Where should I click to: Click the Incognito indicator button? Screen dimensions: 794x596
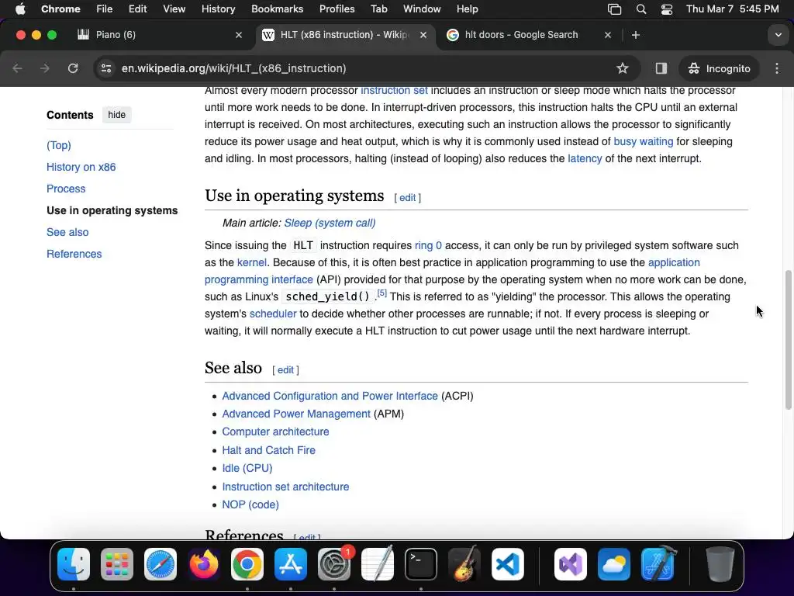click(719, 68)
